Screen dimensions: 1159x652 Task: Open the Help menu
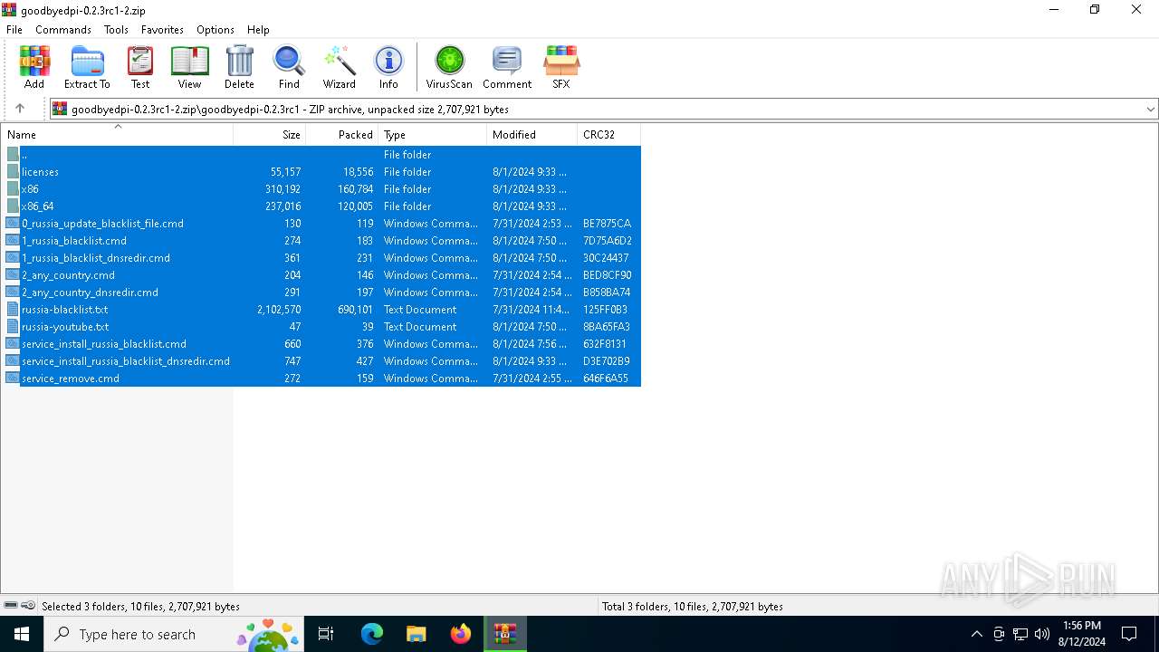coord(258,30)
